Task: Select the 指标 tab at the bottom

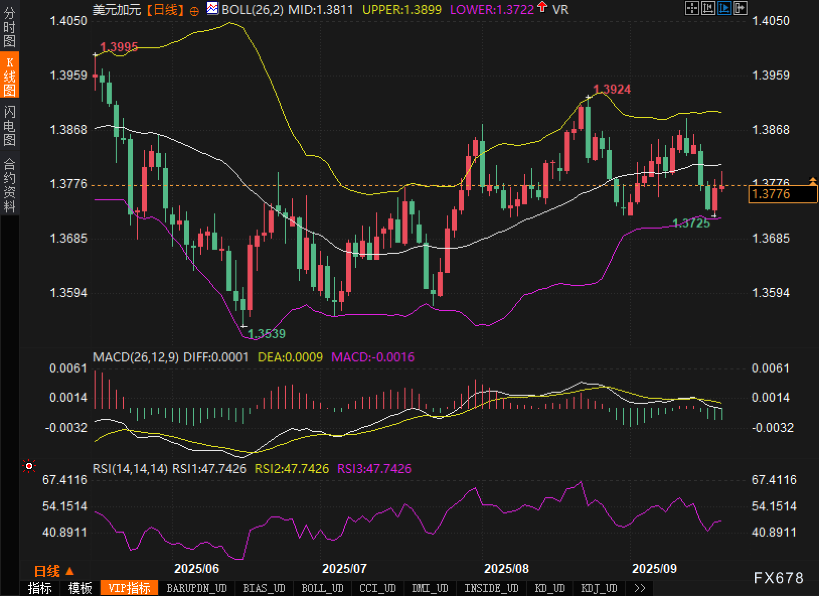Action: pos(40,588)
